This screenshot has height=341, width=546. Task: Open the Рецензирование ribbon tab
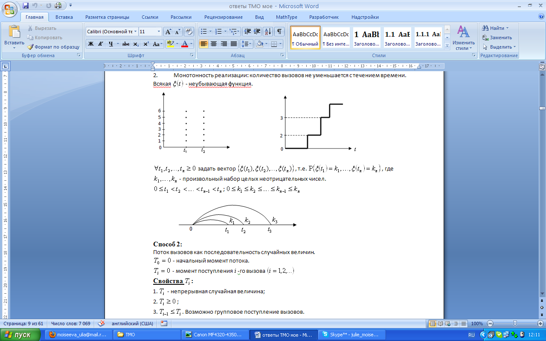pos(223,17)
